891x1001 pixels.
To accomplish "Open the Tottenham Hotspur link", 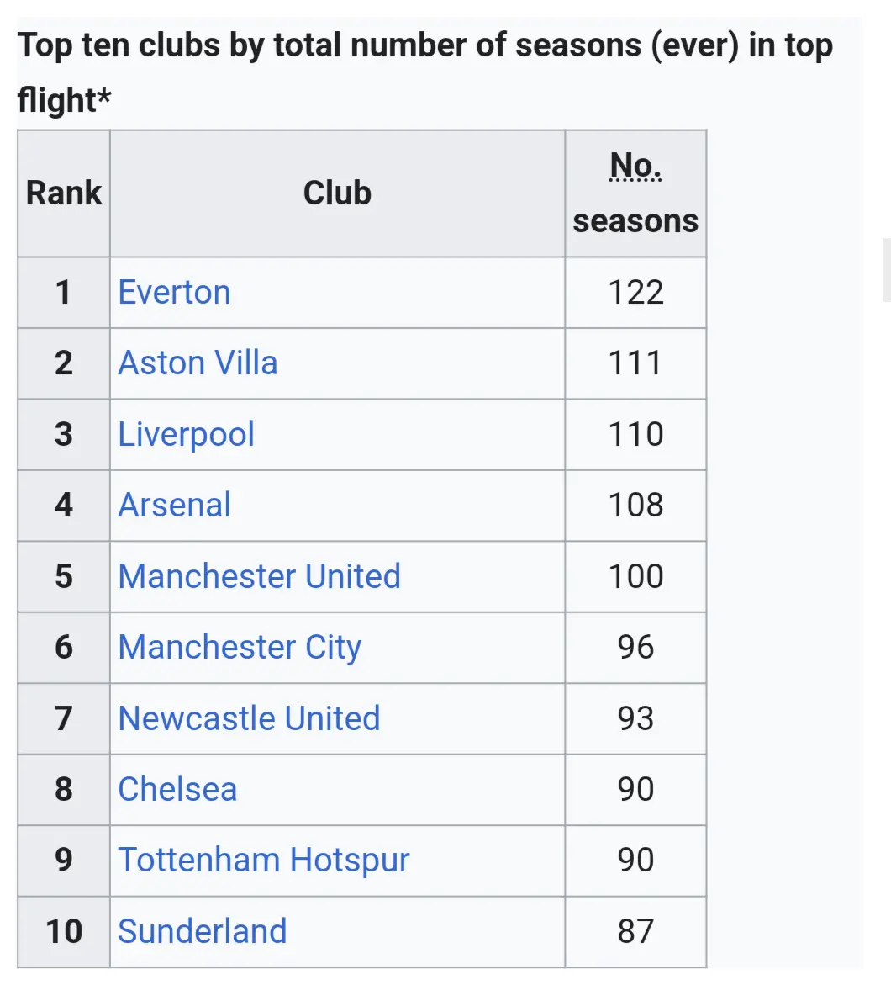I will click(x=263, y=861).
